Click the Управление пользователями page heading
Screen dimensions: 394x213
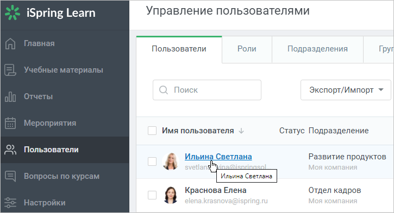click(228, 11)
